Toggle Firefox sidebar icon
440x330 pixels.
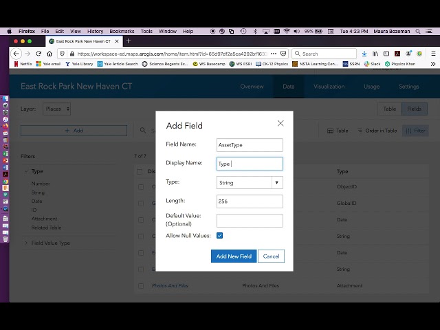[386, 54]
